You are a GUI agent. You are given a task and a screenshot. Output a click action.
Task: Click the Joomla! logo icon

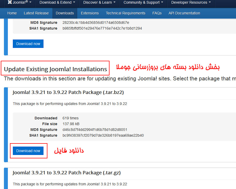10,2
